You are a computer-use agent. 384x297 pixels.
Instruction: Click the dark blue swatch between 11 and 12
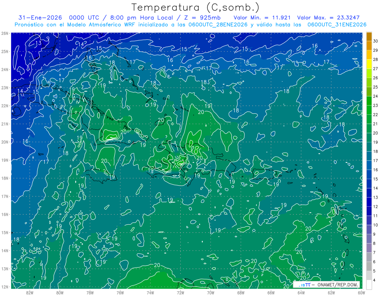point(369,211)
